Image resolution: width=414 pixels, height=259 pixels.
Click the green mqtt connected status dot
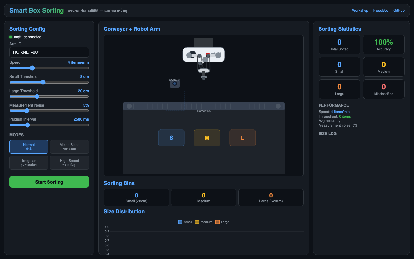click(11, 37)
